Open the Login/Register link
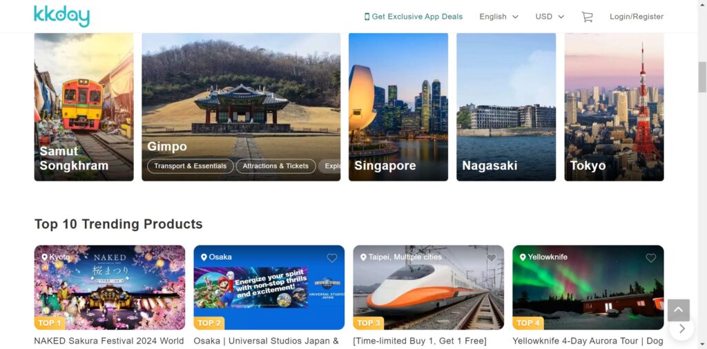The image size is (707, 349). (637, 17)
